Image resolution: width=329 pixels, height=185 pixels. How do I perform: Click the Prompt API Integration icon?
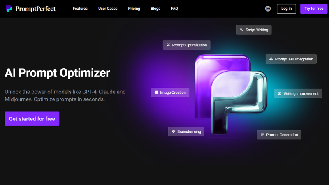click(271, 59)
